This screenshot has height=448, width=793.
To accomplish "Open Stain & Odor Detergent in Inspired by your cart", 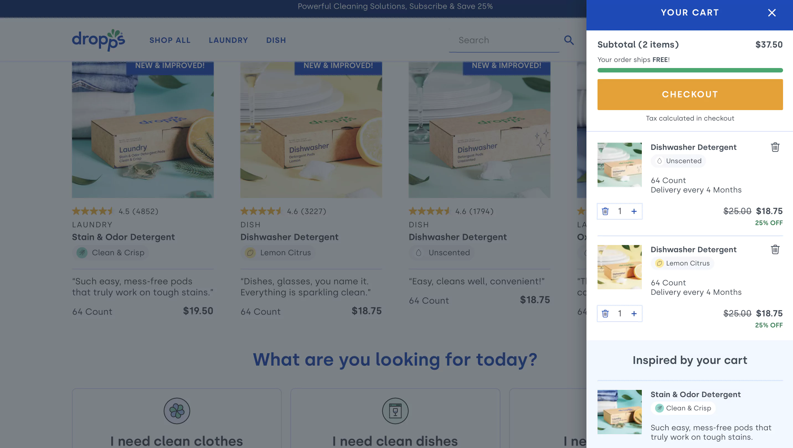I will (x=695, y=394).
